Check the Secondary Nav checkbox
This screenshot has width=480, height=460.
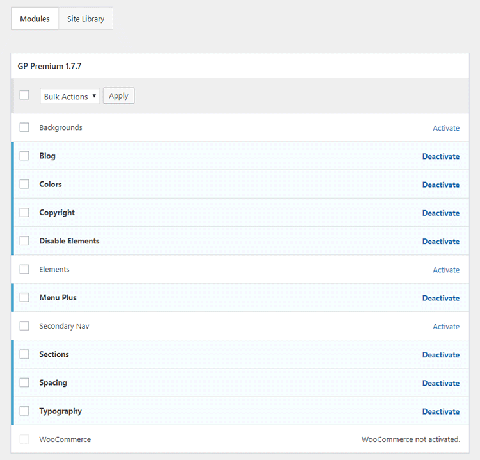(x=24, y=325)
